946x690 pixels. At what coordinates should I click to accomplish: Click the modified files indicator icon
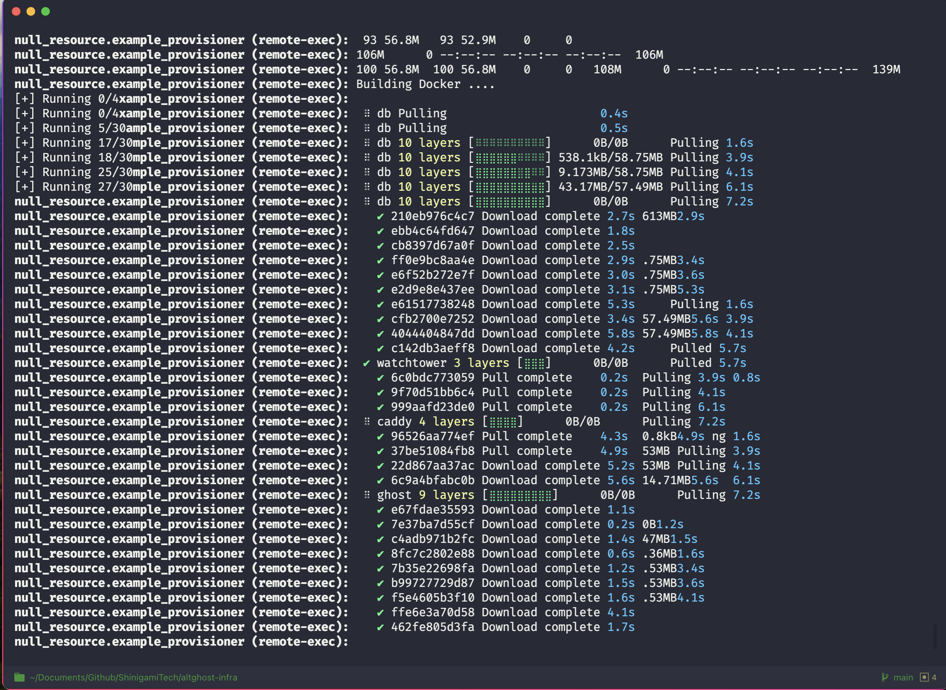point(924,677)
